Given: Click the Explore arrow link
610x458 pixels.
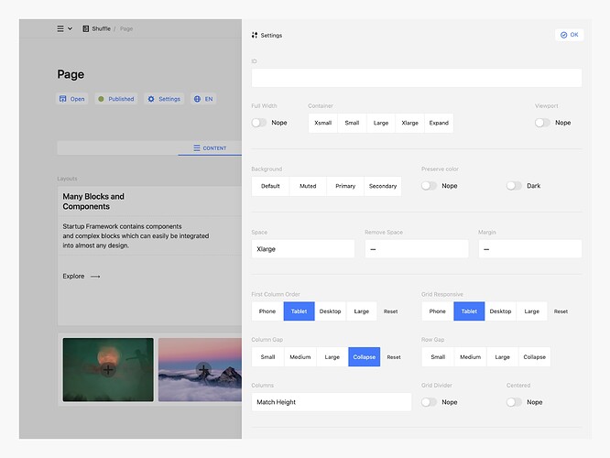Looking at the screenshot, I should [82, 276].
